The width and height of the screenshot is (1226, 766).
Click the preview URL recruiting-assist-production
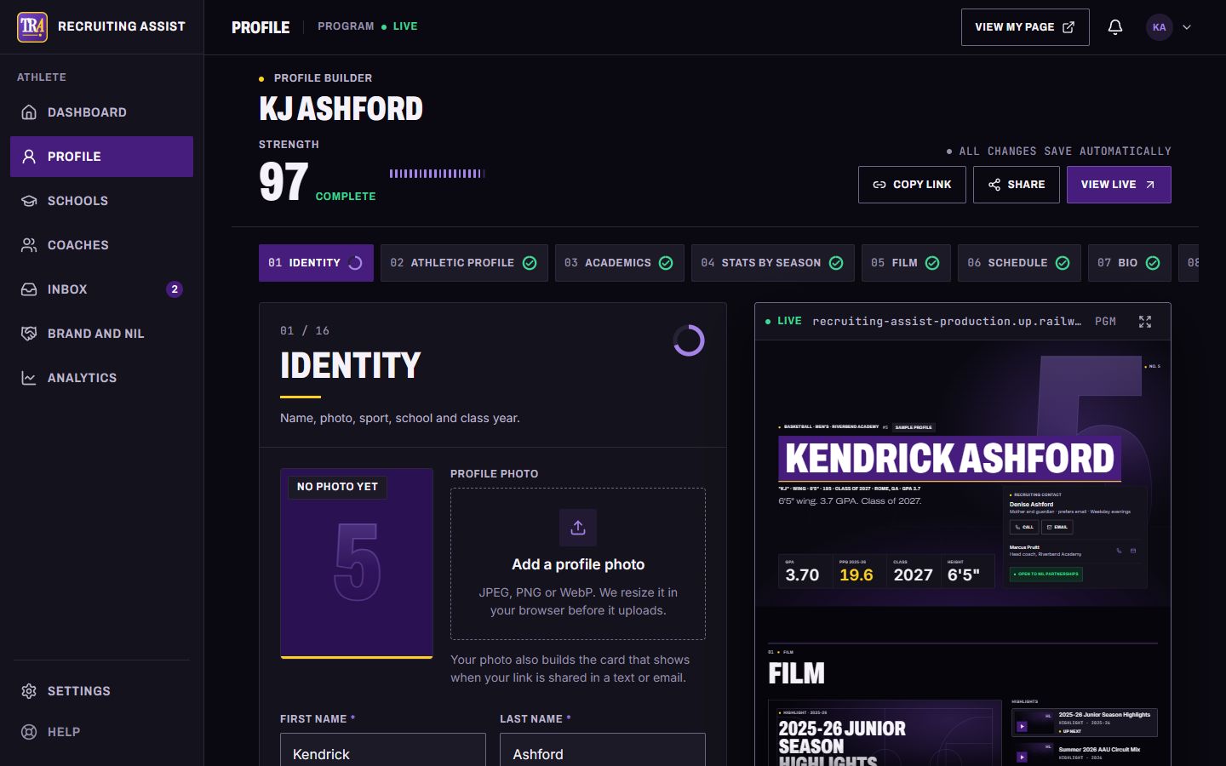[x=947, y=322]
